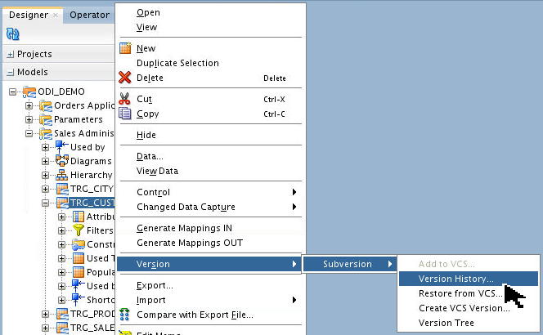The image size is (543, 335).
Task: Collapse the Models accordion panel
Action: 10,72
